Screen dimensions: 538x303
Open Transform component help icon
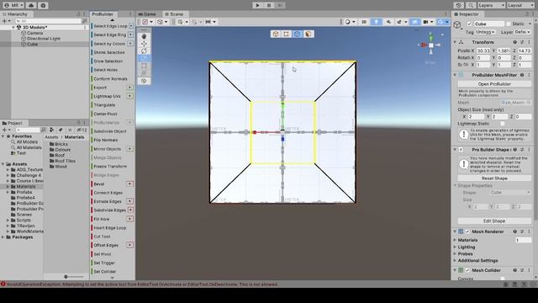(x=515, y=42)
